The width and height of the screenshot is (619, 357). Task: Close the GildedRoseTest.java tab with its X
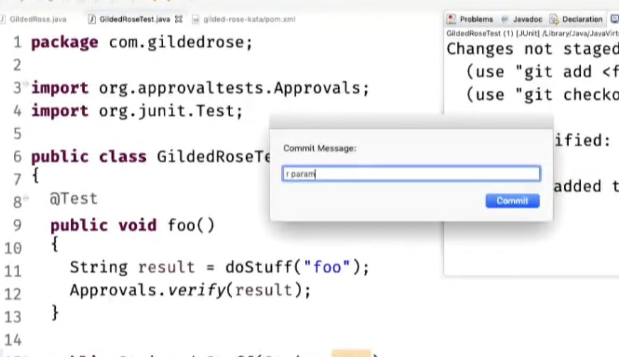[x=179, y=19]
